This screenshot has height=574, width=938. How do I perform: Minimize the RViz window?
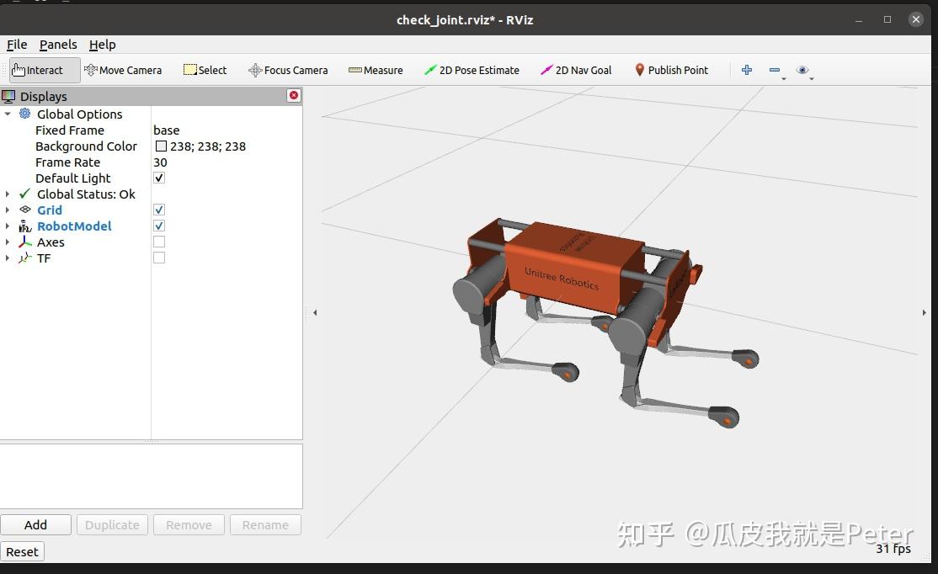tap(859, 19)
